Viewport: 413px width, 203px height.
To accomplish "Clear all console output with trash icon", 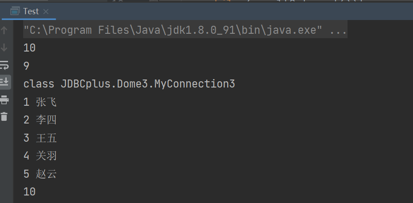I will click(4, 116).
